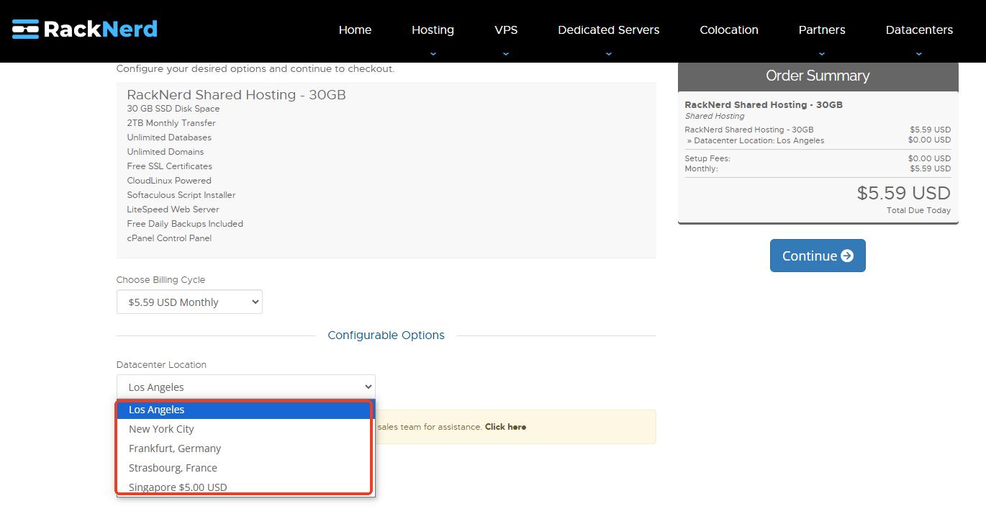This screenshot has width=986, height=532.
Task: Open the chevron below Partners
Action: (x=822, y=53)
